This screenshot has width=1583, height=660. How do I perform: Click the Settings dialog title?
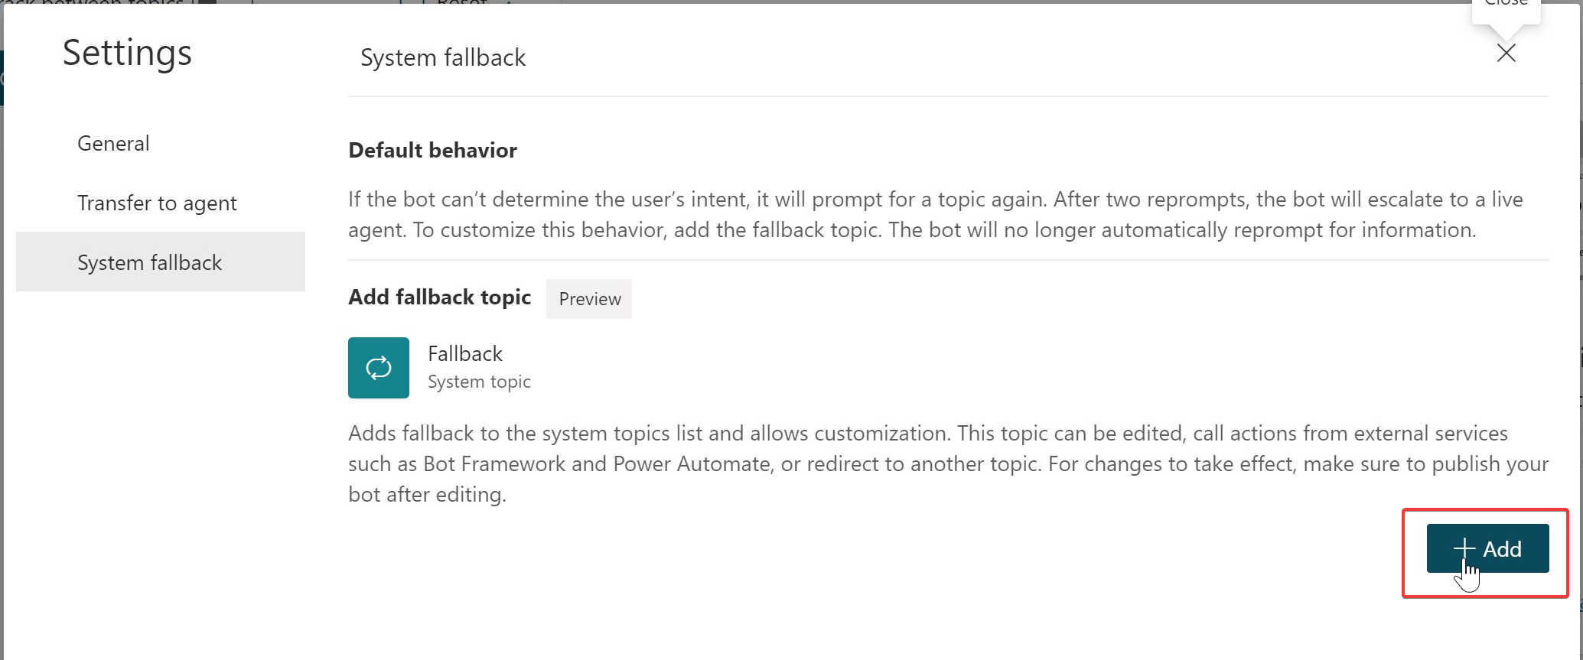pyautogui.click(x=127, y=53)
